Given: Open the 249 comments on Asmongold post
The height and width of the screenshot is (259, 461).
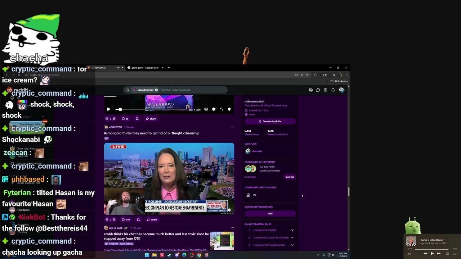Looking at the screenshot, I should (126, 219).
